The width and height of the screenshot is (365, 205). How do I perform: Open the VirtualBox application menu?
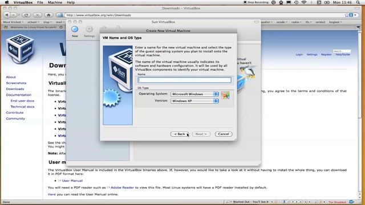pos(23,2)
